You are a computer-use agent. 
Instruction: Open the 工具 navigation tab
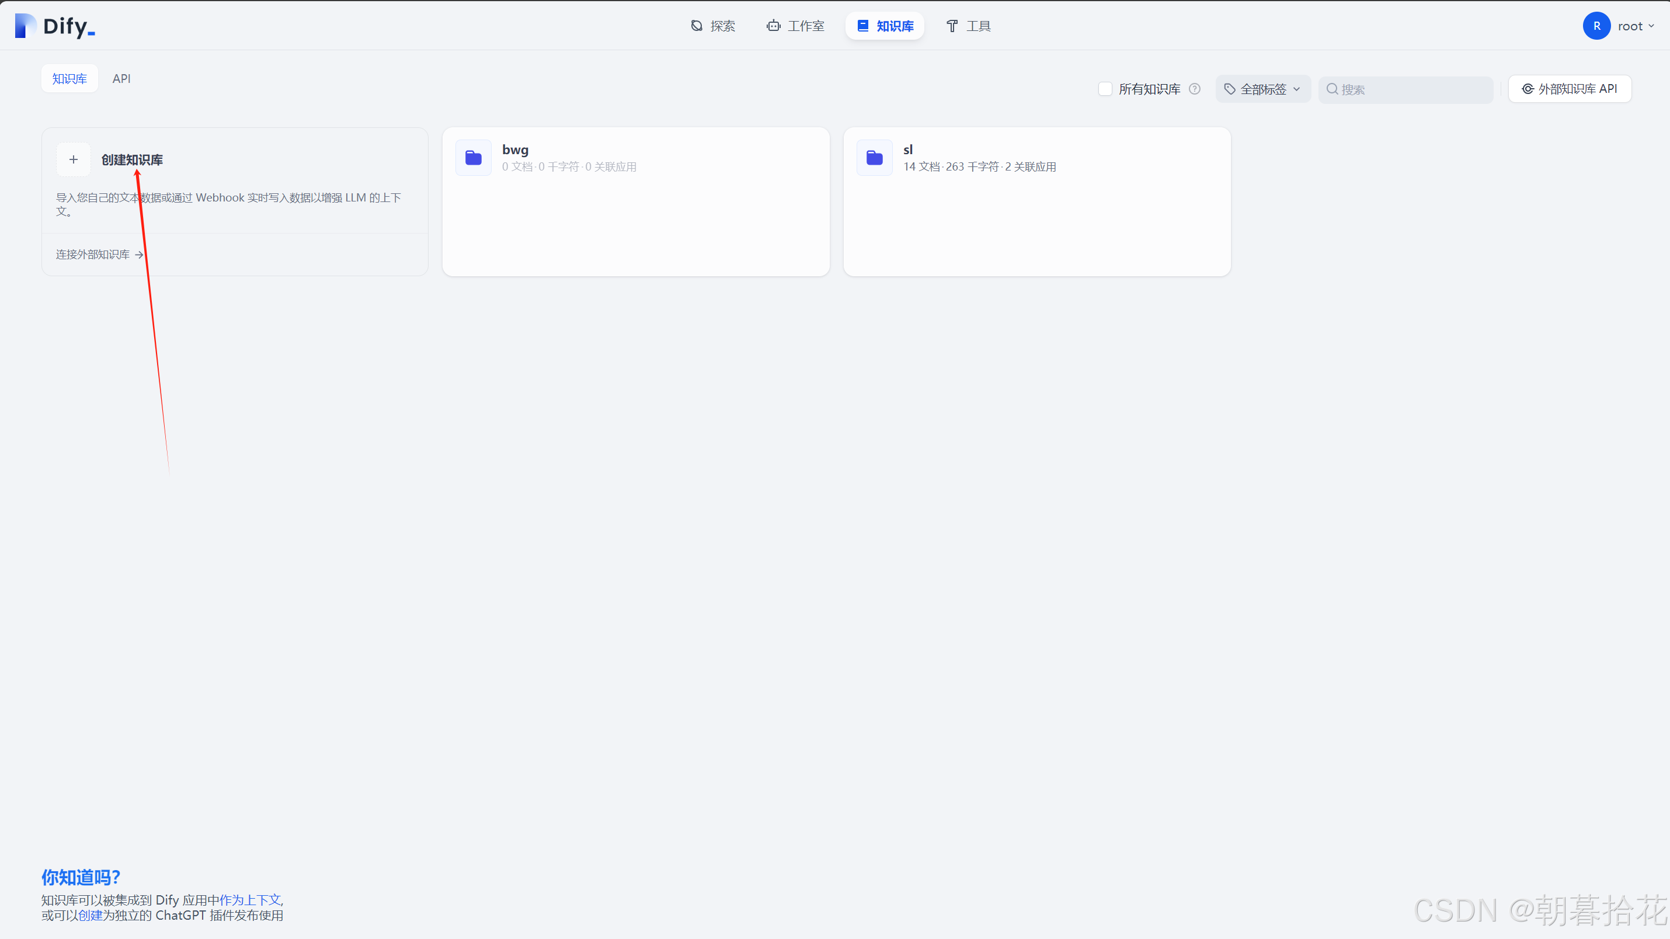pos(969,26)
